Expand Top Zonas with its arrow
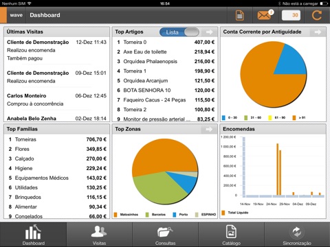330x247 pixels. (x=209, y=129)
